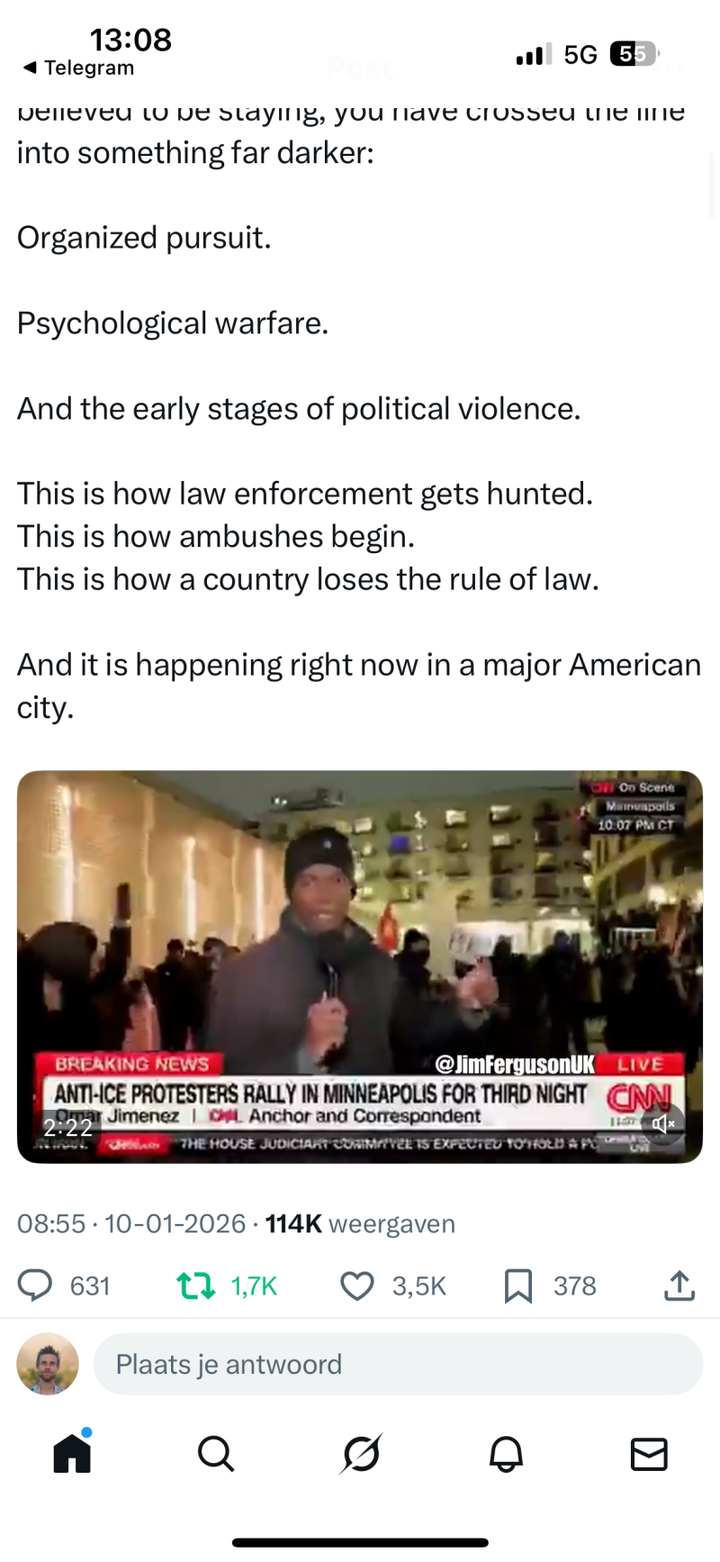Image resolution: width=720 pixels, height=1562 pixels.
Task: Open notifications bell tab
Action: [506, 1453]
